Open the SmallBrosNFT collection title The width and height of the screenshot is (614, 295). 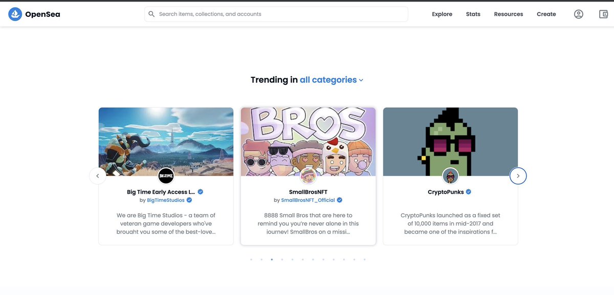click(x=308, y=192)
